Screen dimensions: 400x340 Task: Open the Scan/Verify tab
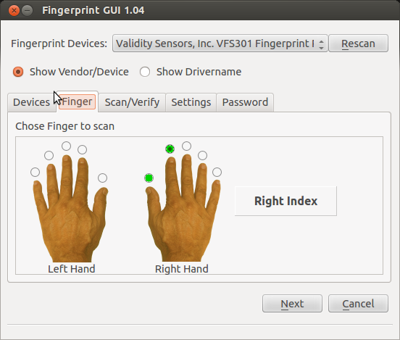click(132, 102)
